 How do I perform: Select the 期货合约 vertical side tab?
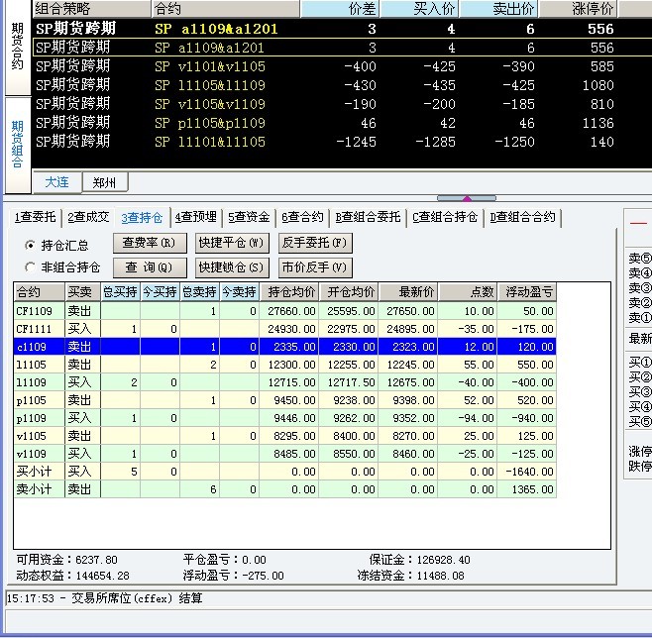[x=18, y=47]
